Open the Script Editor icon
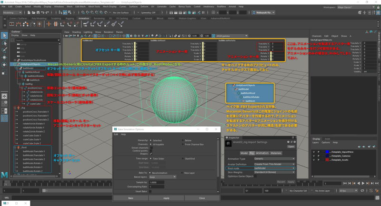 (377, 198)
